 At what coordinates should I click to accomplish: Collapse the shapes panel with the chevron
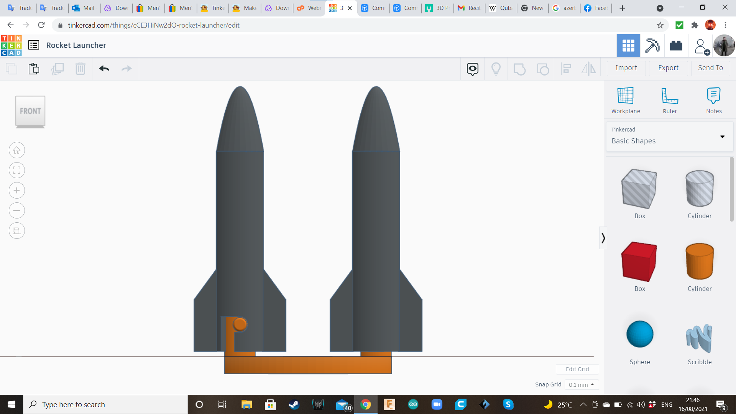pos(603,238)
